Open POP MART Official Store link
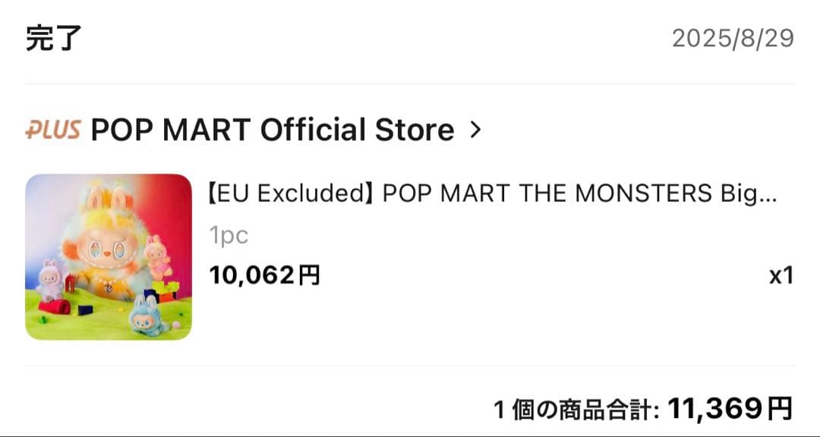820x437 pixels. point(272,130)
